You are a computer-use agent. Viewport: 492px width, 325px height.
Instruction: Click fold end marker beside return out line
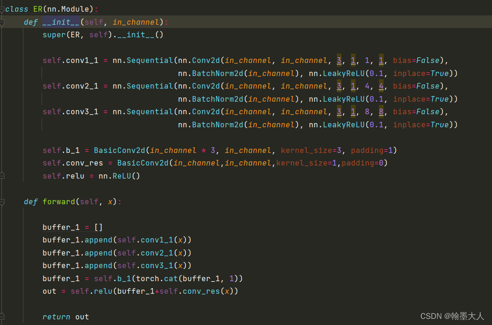tap(2, 317)
